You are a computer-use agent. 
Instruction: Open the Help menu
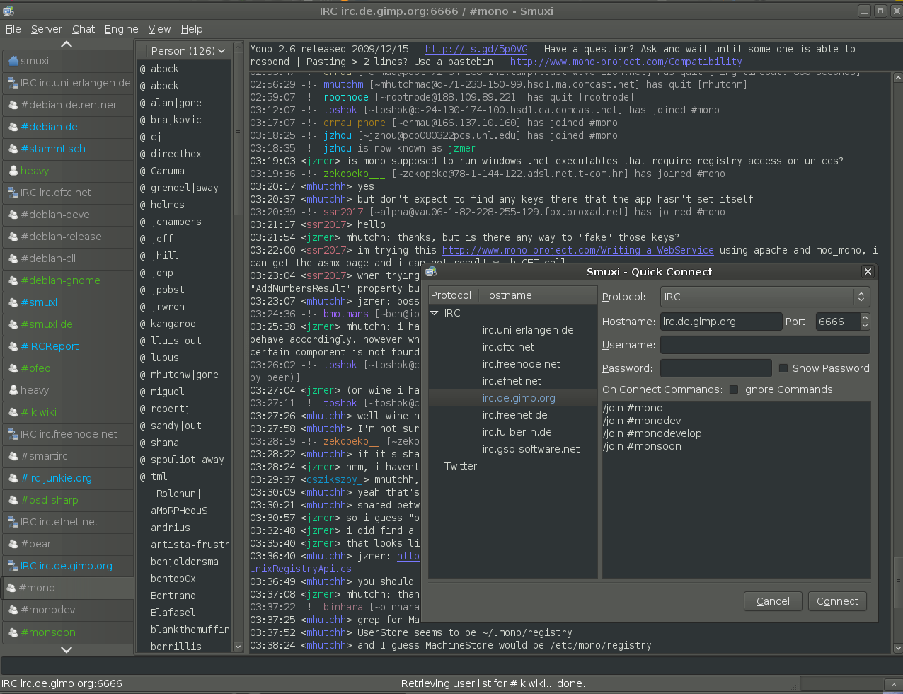[192, 29]
